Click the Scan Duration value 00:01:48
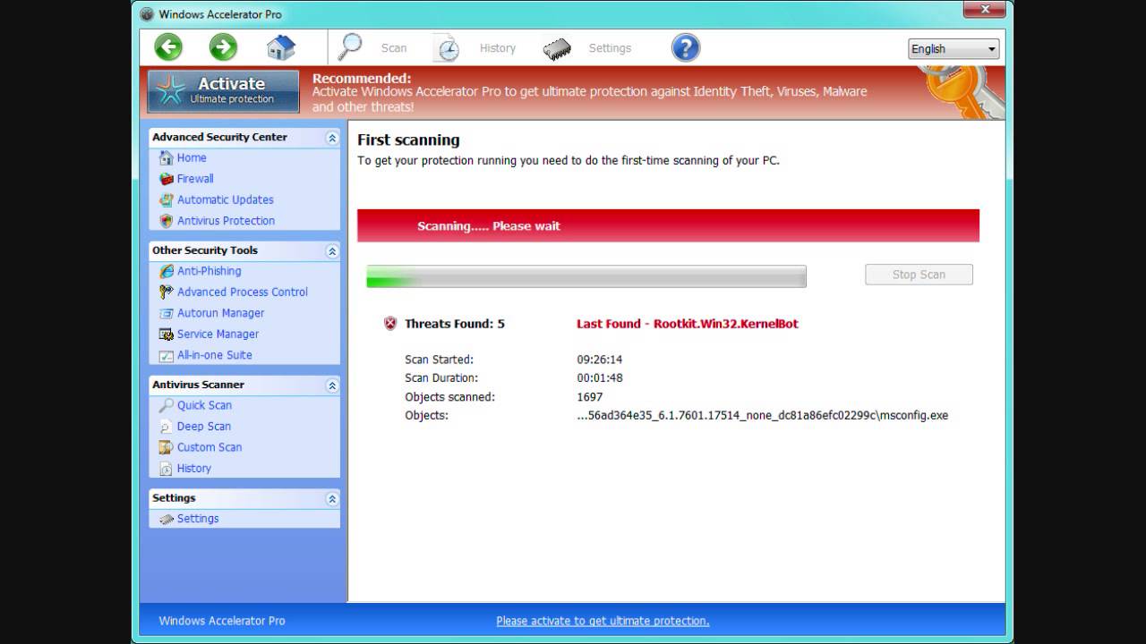 [599, 378]
